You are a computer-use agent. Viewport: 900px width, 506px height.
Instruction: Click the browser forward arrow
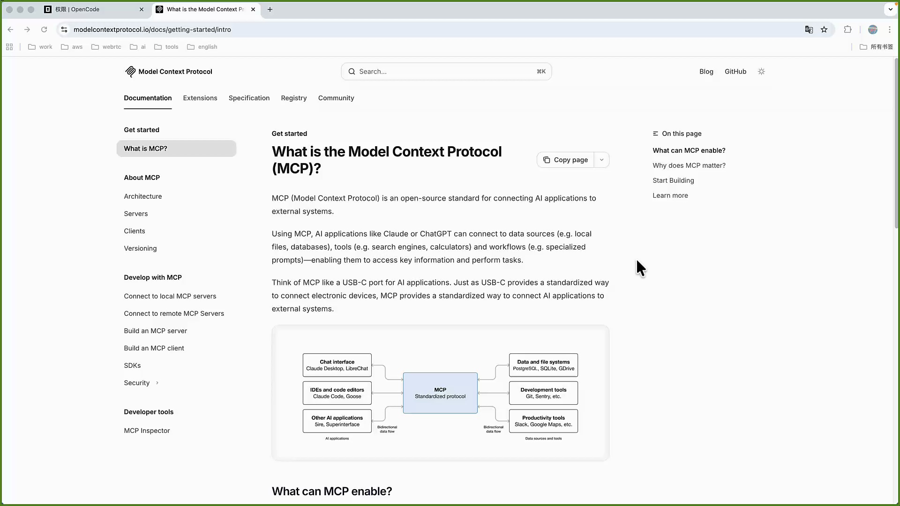pos(27,30)
